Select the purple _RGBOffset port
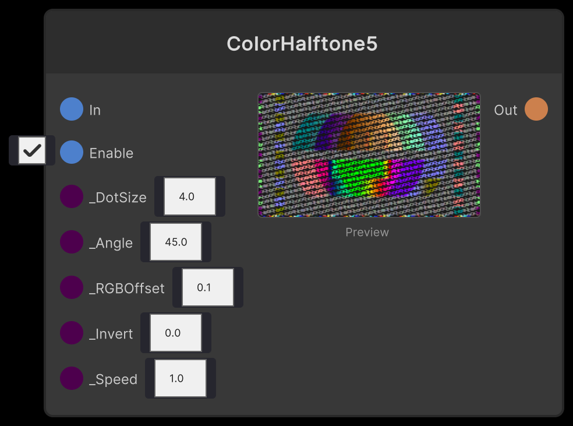Image resolution: width=573 pixels, height=426 pixels. (71, 287)
